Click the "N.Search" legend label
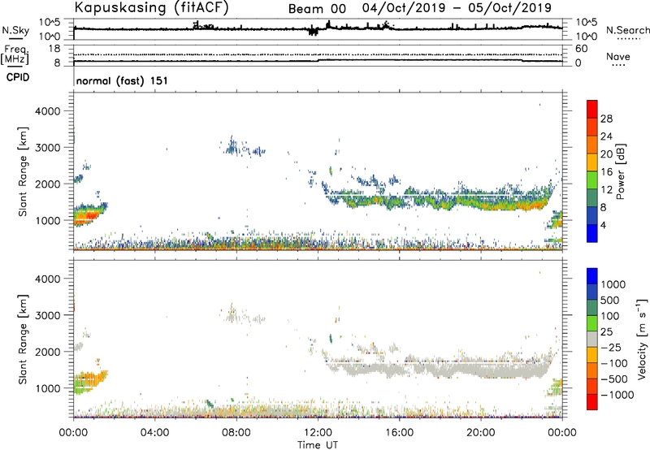Image resolution: width=650 pixels, height=450 pixels. (x=628, y=30)
